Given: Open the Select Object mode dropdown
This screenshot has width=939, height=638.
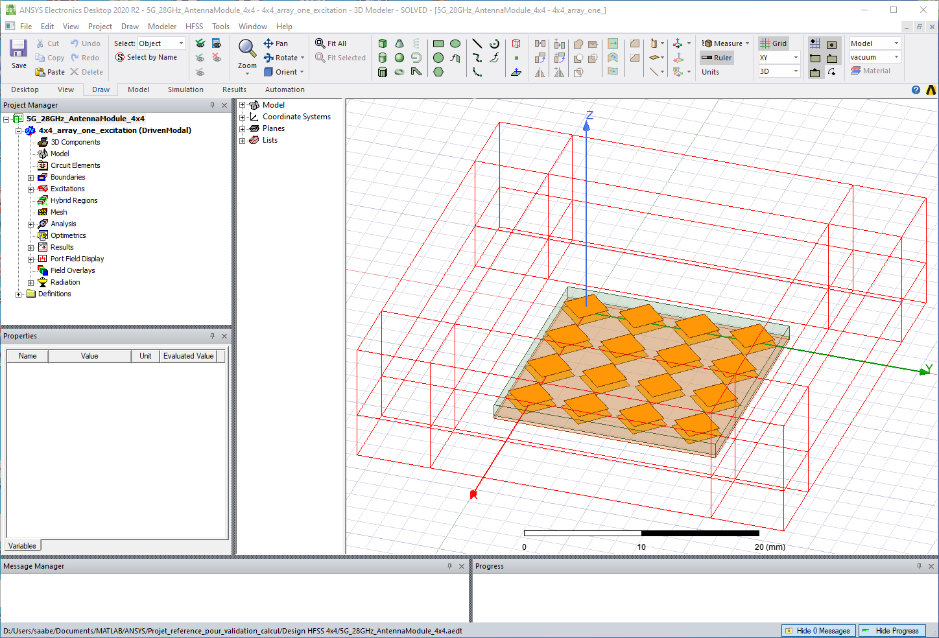Looking at the screenshot, I should coord(161,43).
